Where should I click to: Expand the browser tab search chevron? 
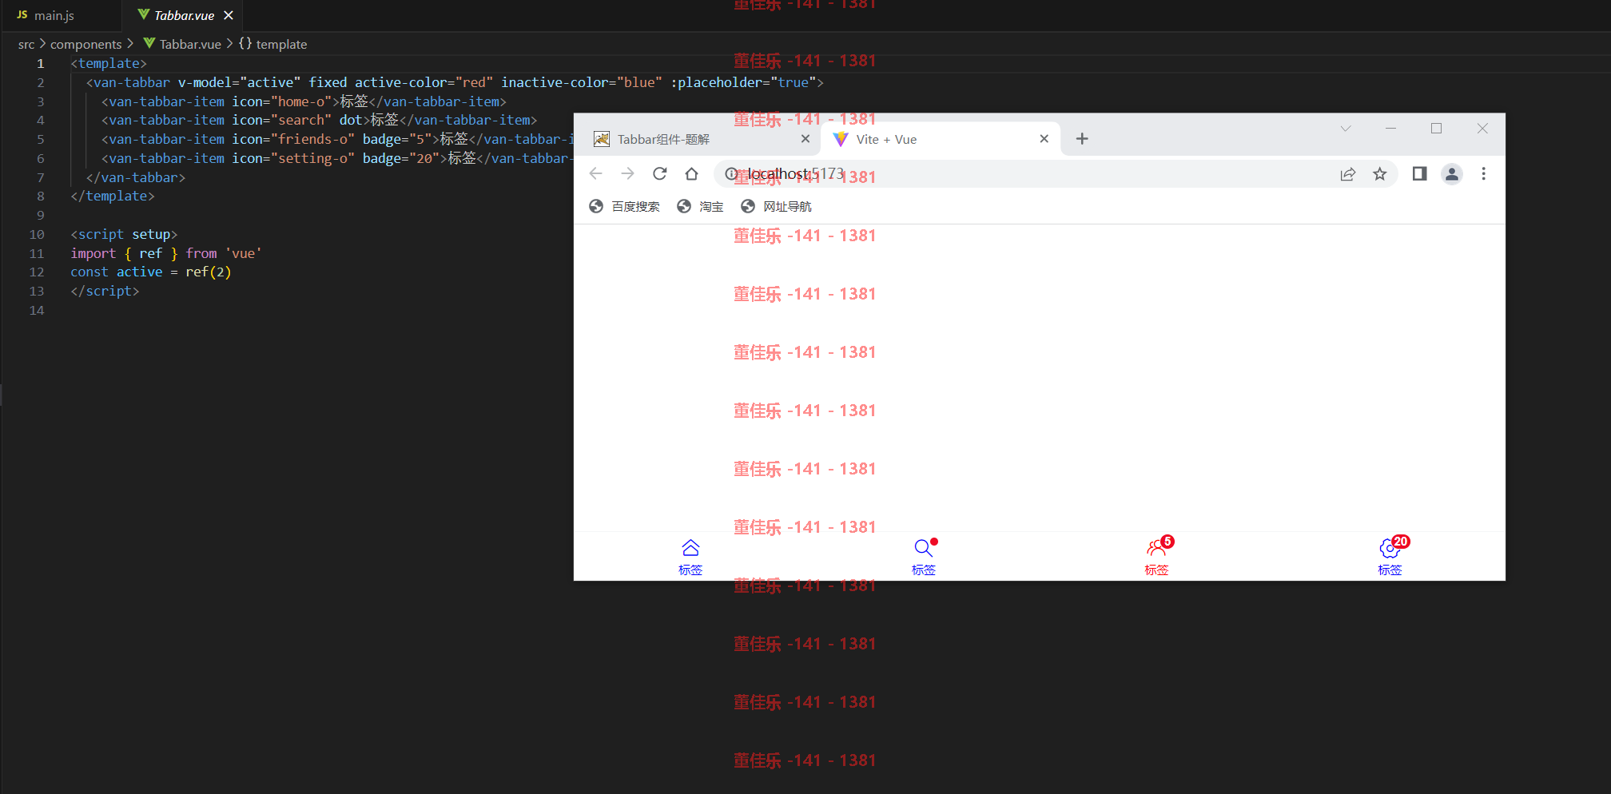1346,129
